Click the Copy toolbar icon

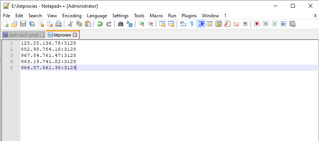[79, 24]
